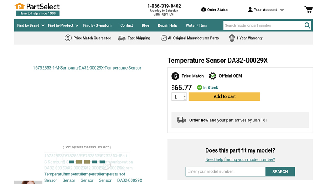
Task: Click the Your Account person icon
Action: click(250, 9)
